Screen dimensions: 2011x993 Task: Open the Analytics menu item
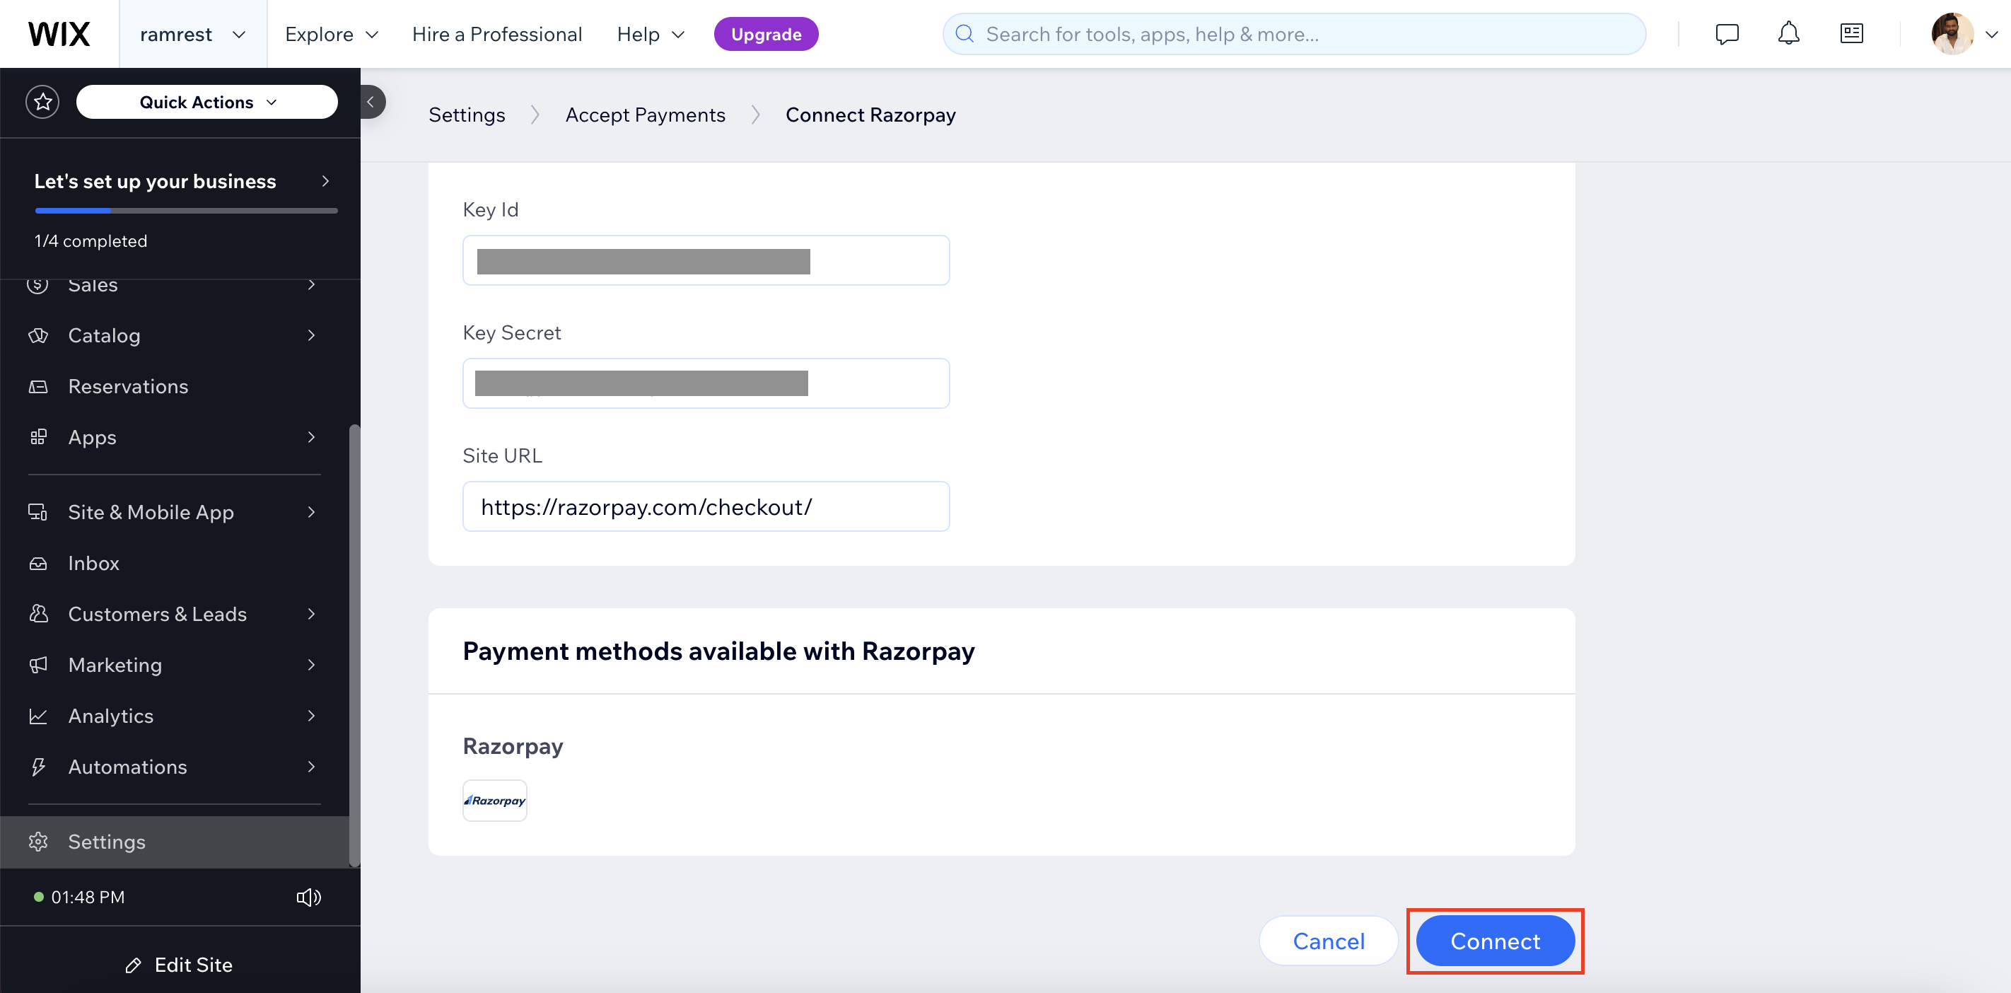175,716
